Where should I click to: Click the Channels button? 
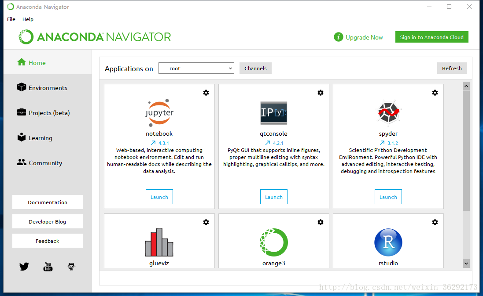pyautogui.click(x=255, y=68)
